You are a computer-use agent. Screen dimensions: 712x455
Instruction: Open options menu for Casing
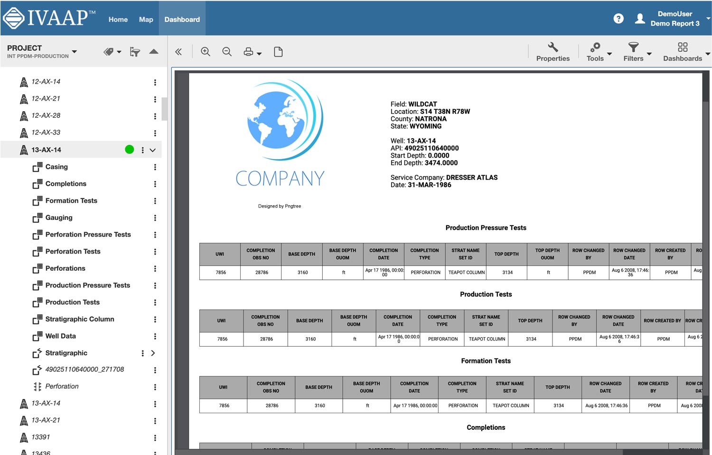coord(155,167)
